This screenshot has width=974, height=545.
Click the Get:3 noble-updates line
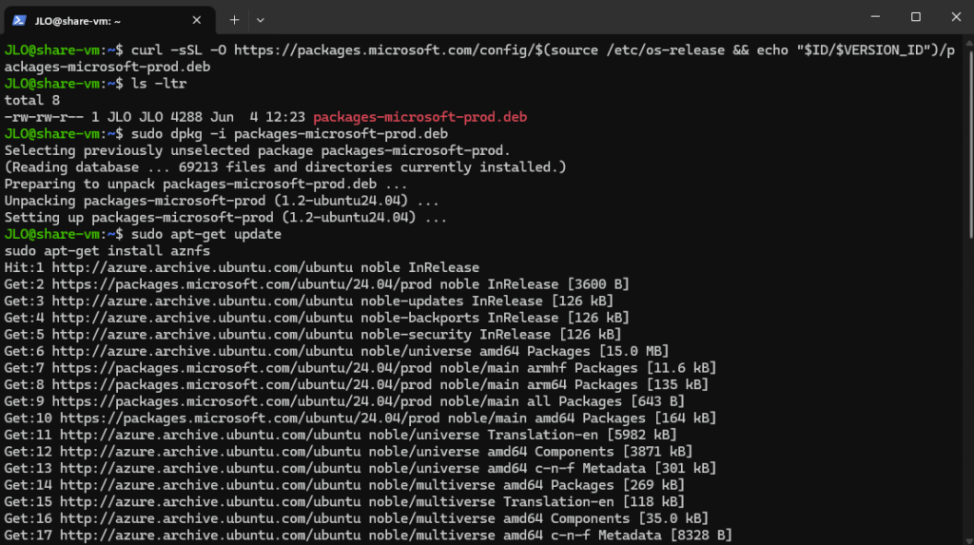309,302
